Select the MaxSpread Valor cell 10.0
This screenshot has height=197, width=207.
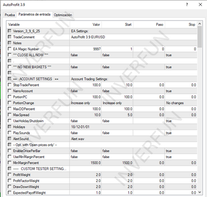(x=86, y=115)
